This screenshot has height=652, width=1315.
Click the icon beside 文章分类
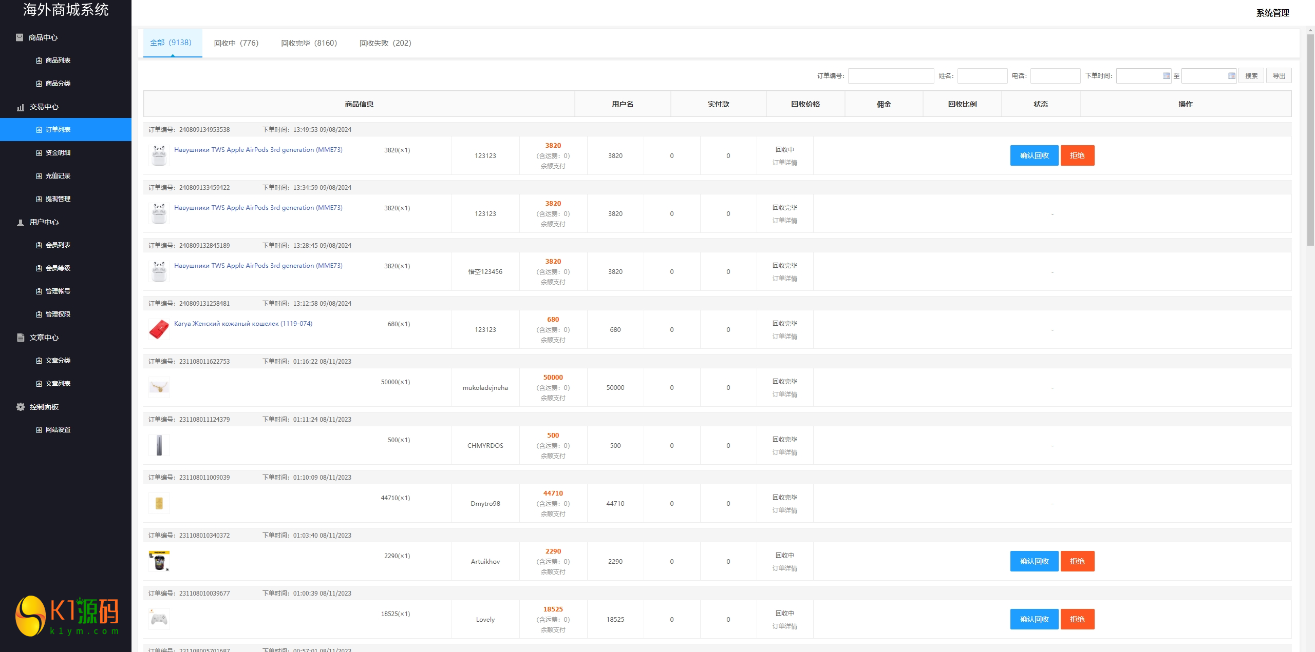(x=39, y=361)
